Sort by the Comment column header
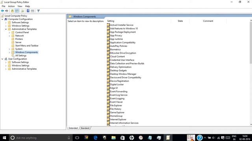This screenshot has width=252, height=141. coord(208,21)
